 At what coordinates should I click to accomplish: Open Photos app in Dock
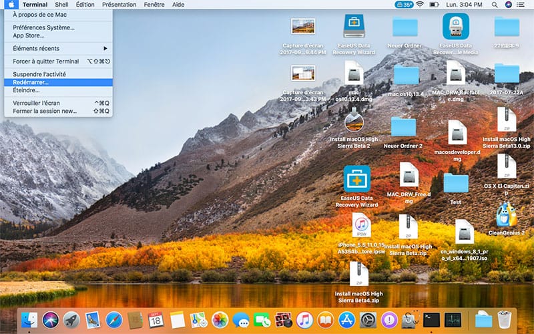[220, 321]
